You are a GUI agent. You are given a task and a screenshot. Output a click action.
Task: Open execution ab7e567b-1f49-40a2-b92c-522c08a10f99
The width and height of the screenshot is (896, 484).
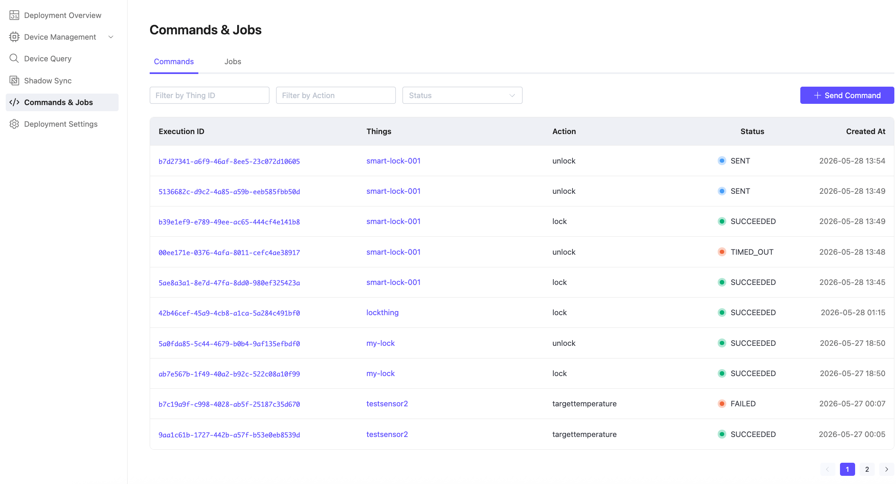click(x=229, y=374)
